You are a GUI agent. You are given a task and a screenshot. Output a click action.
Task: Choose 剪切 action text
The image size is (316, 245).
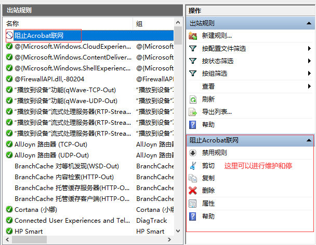tap(208, 166)
